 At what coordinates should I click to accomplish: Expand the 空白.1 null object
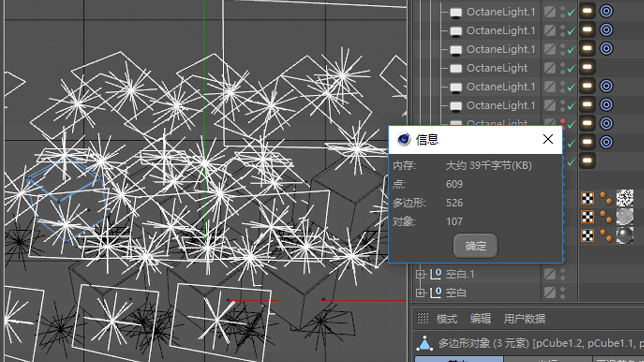pos(420,274)
